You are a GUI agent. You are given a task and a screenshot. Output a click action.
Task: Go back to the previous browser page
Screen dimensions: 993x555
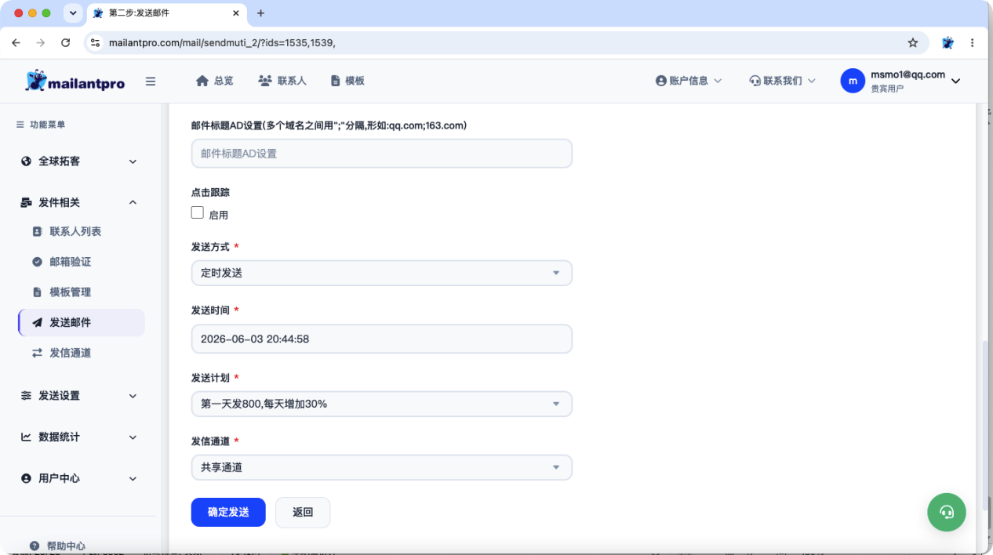(16, 42)
